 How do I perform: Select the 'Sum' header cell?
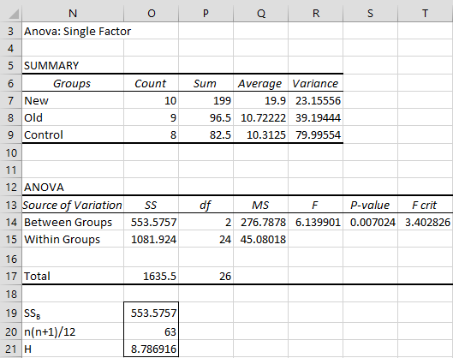(206, 83)
